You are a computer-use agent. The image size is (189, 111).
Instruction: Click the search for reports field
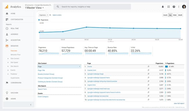pyautogui.click(x=92, y=7)
